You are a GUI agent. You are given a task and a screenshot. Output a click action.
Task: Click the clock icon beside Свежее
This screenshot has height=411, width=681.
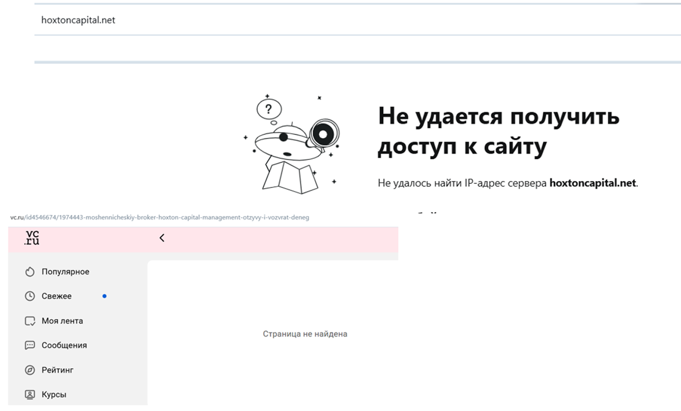[x=30, y=296]
